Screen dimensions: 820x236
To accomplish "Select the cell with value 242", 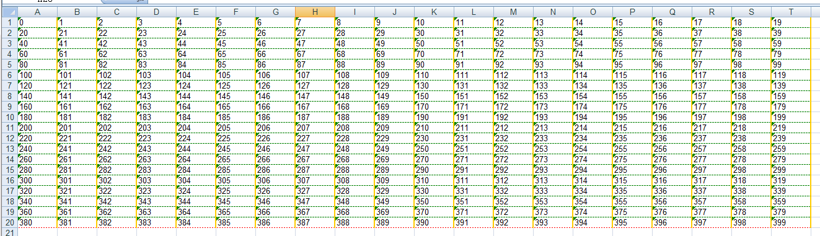I will pyautogui.click(x=117, y=149).
